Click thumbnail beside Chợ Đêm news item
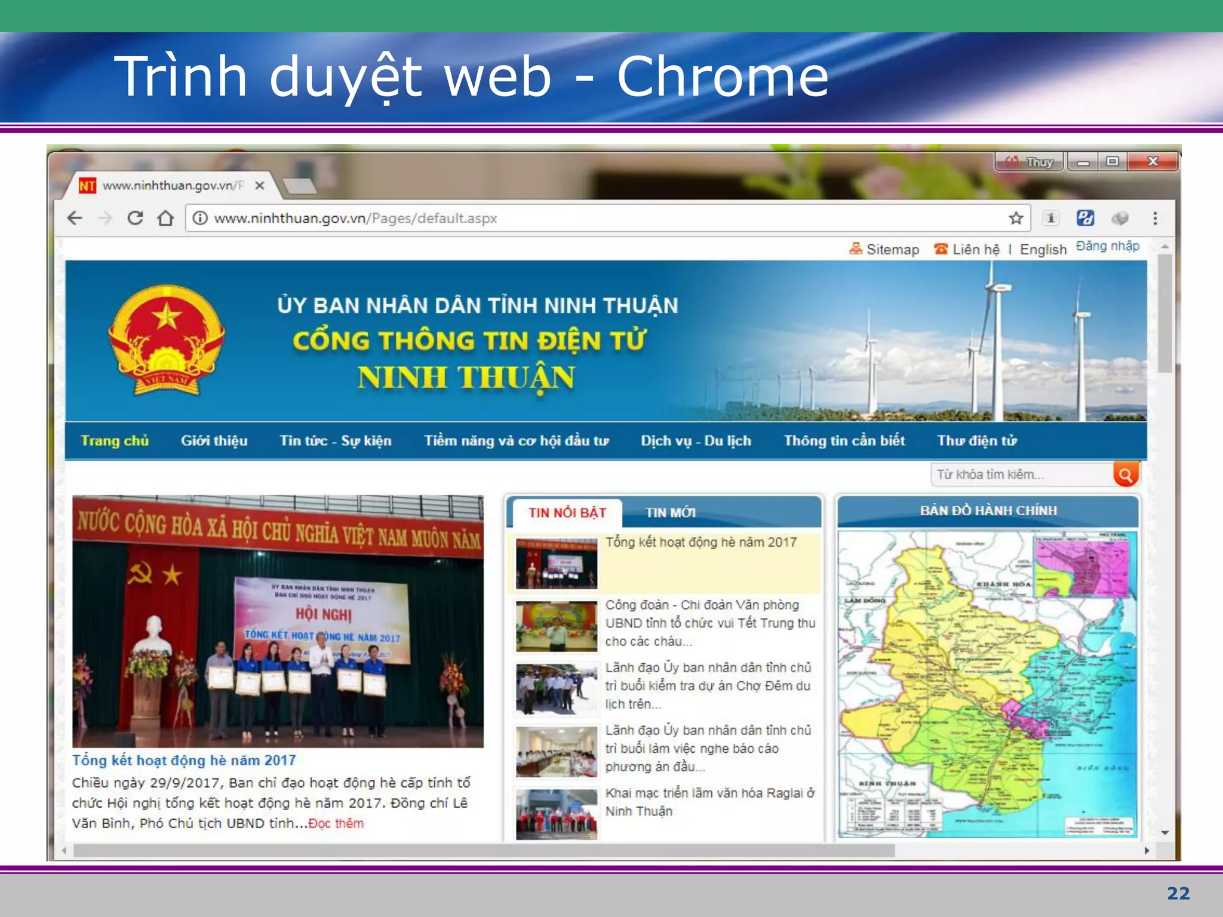 click(x=557, y=689)
